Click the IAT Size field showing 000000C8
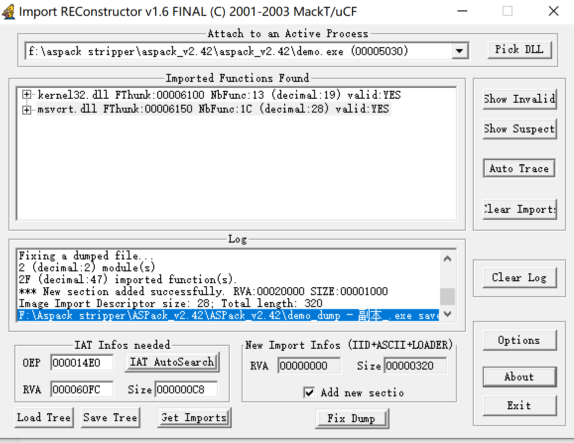Image resolution: width=574 pixels, height=443 pixels. (x=187, y=389)
